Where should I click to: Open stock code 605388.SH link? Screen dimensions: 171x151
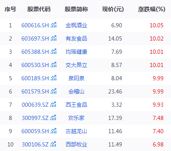tap(35, 52)
